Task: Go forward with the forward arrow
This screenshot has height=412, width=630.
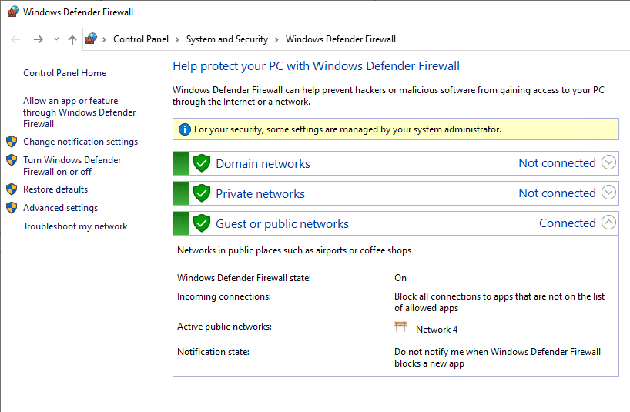Action: 39,39
